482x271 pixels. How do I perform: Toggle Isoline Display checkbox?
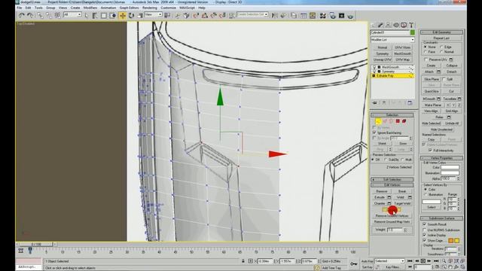425,235
